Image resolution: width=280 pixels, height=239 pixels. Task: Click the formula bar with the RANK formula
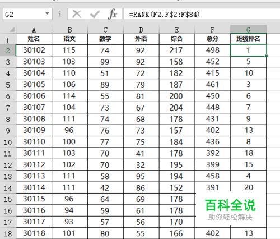(202, 14)
